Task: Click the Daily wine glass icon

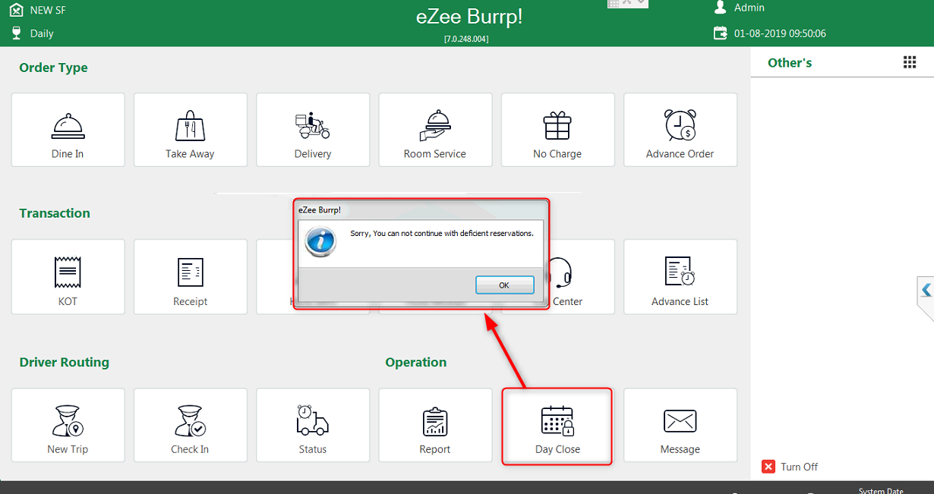Action: click(16, 33)
